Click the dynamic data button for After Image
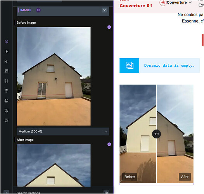This screenshot has height=194, width=204. click(x=109, y=144)
